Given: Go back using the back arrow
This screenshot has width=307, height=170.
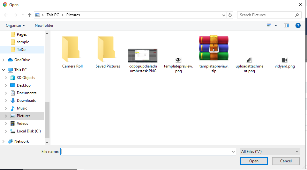Looking at the screenshot, I should tap(6, 15).
